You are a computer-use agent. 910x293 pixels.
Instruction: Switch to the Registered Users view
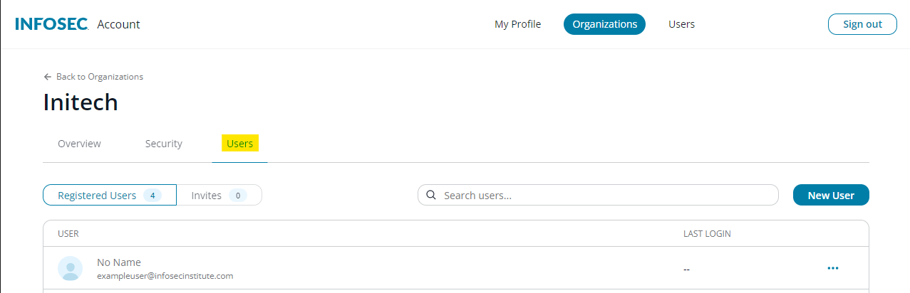(97, 196)
